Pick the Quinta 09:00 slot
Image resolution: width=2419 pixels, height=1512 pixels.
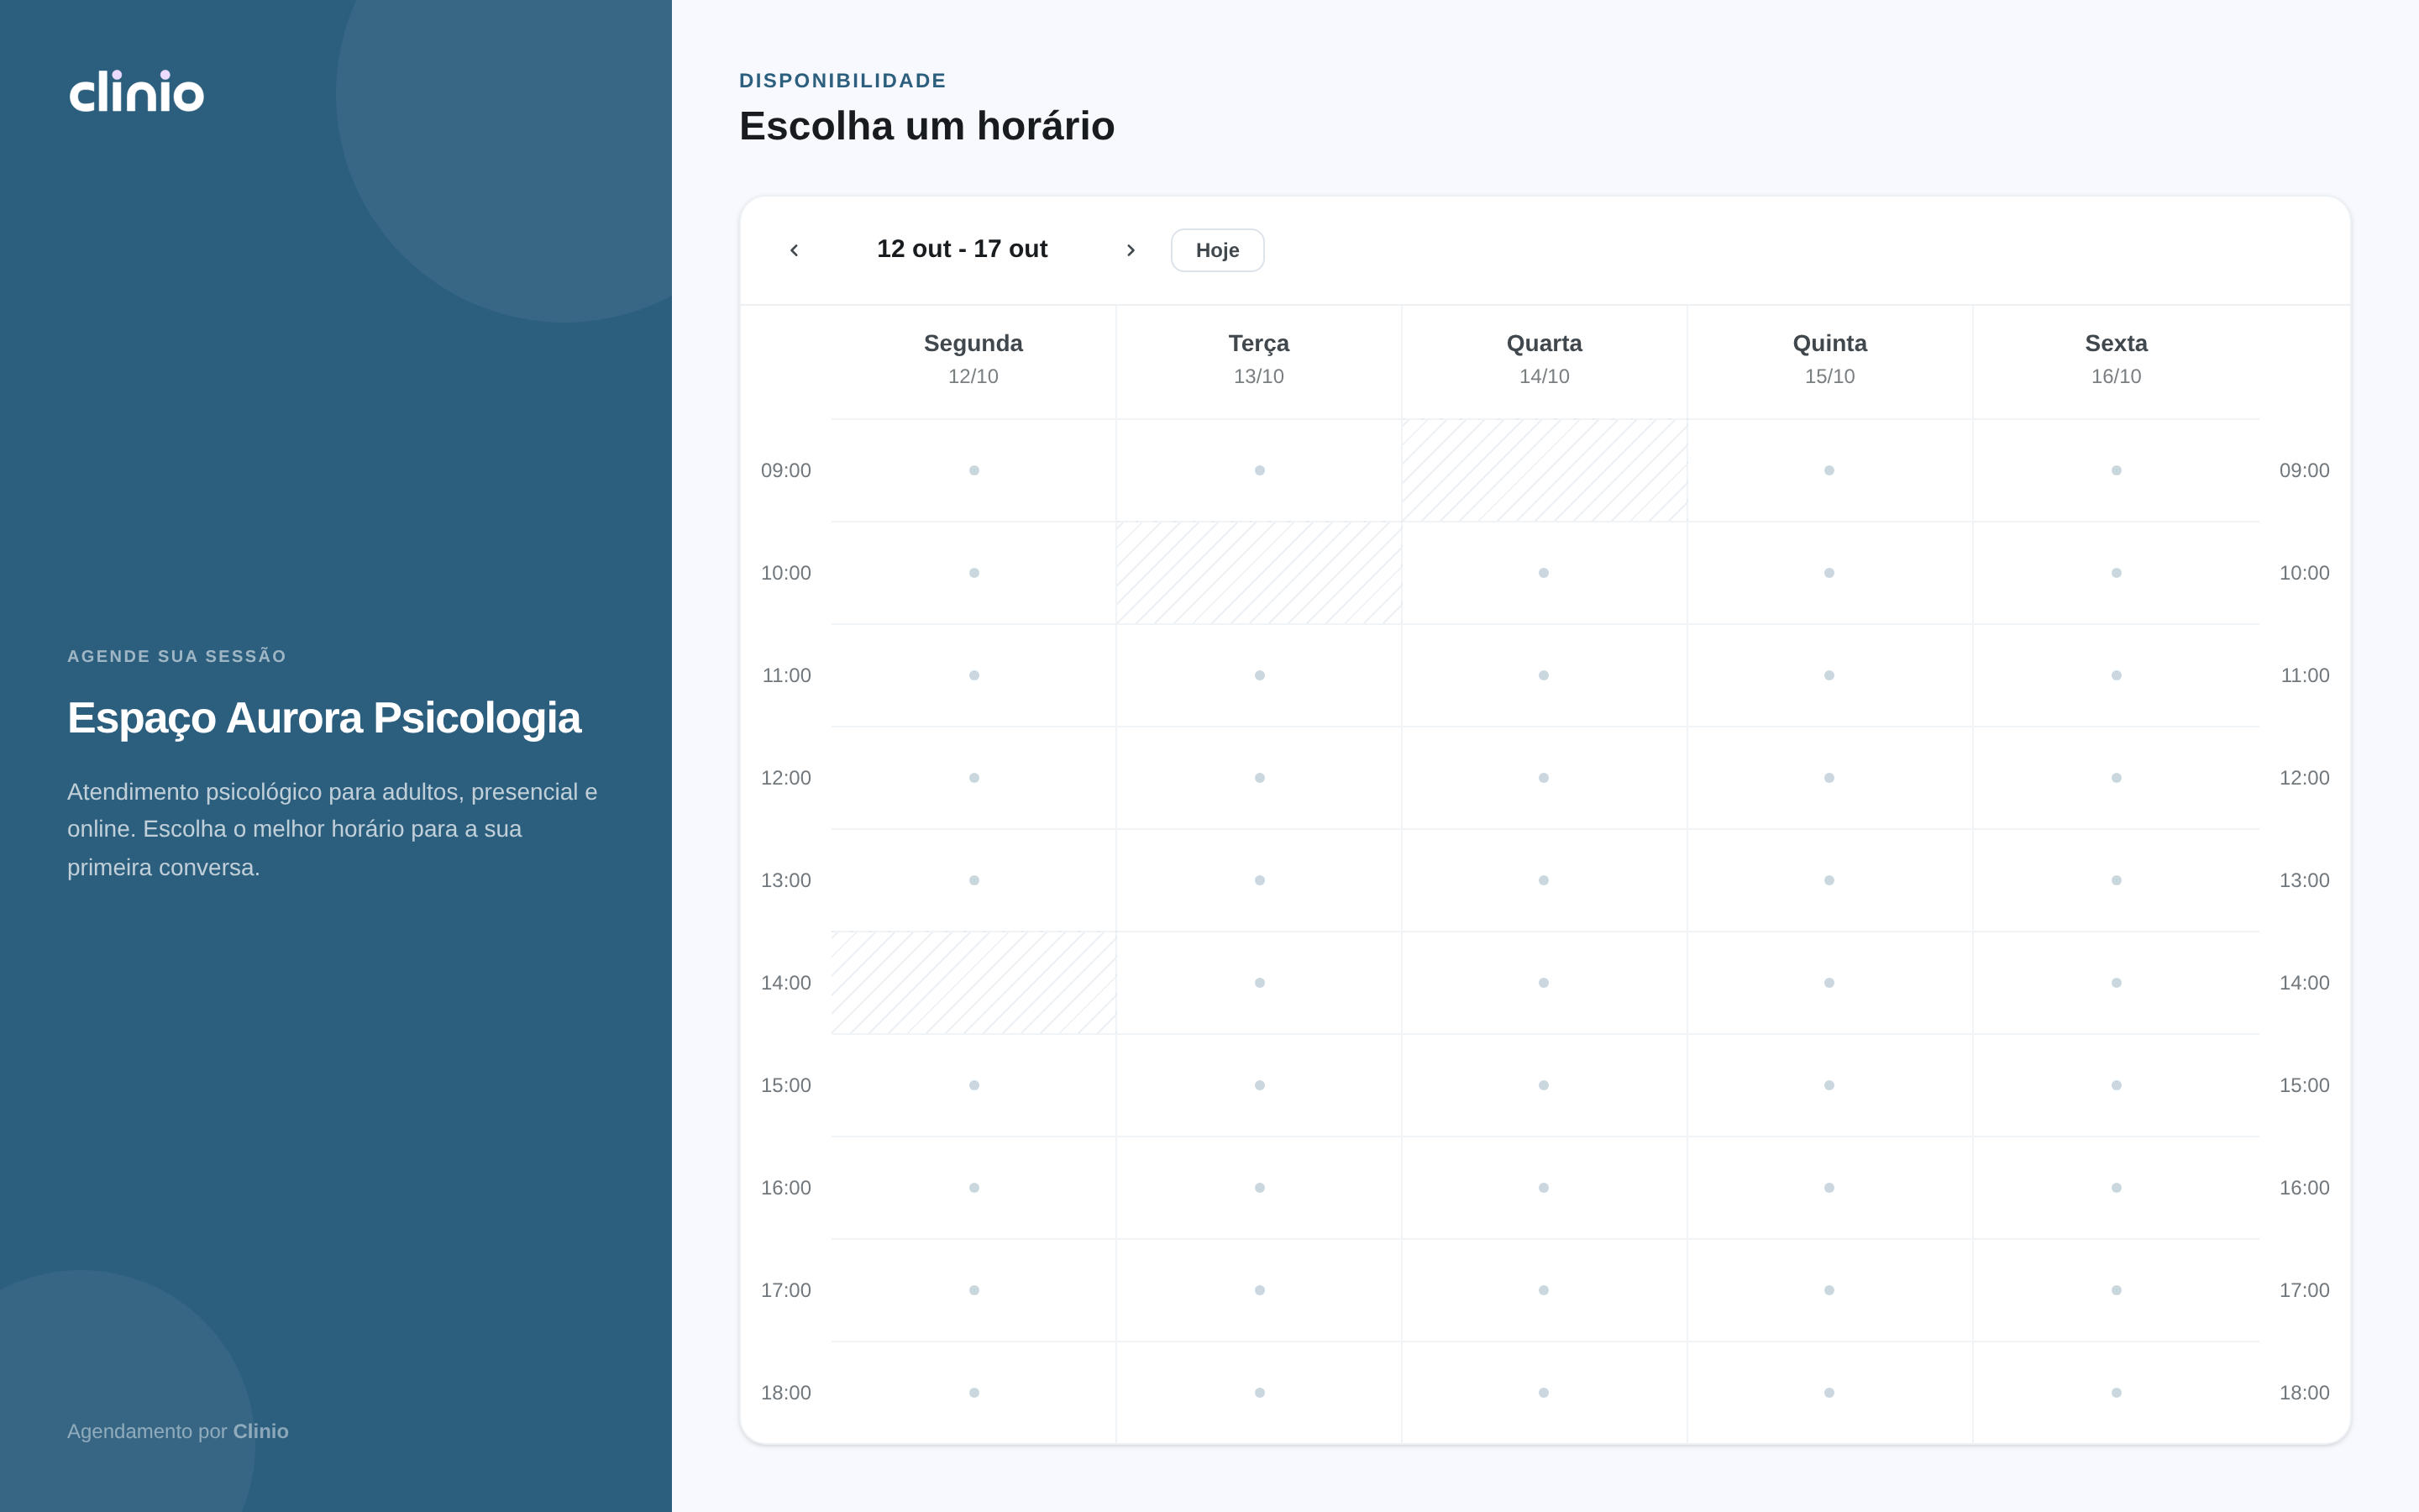point(1829,470)
